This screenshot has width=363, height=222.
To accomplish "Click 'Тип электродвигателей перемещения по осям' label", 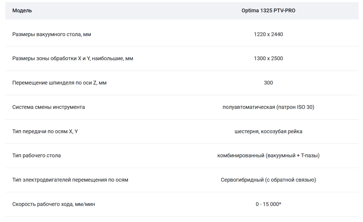I will 70,180.
